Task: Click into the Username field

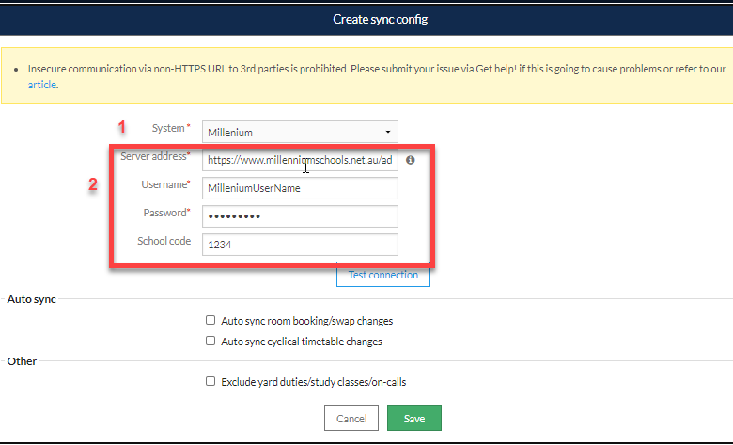Action: pos(300,188)
